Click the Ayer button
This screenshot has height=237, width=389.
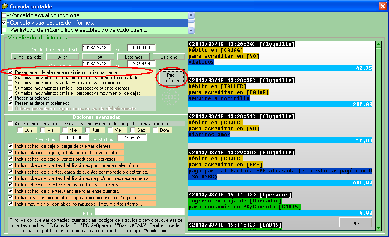click(x=62, y=57)
